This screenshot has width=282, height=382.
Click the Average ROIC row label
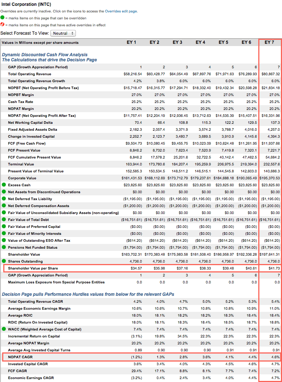pyautogui.click(x=20, y=316)
